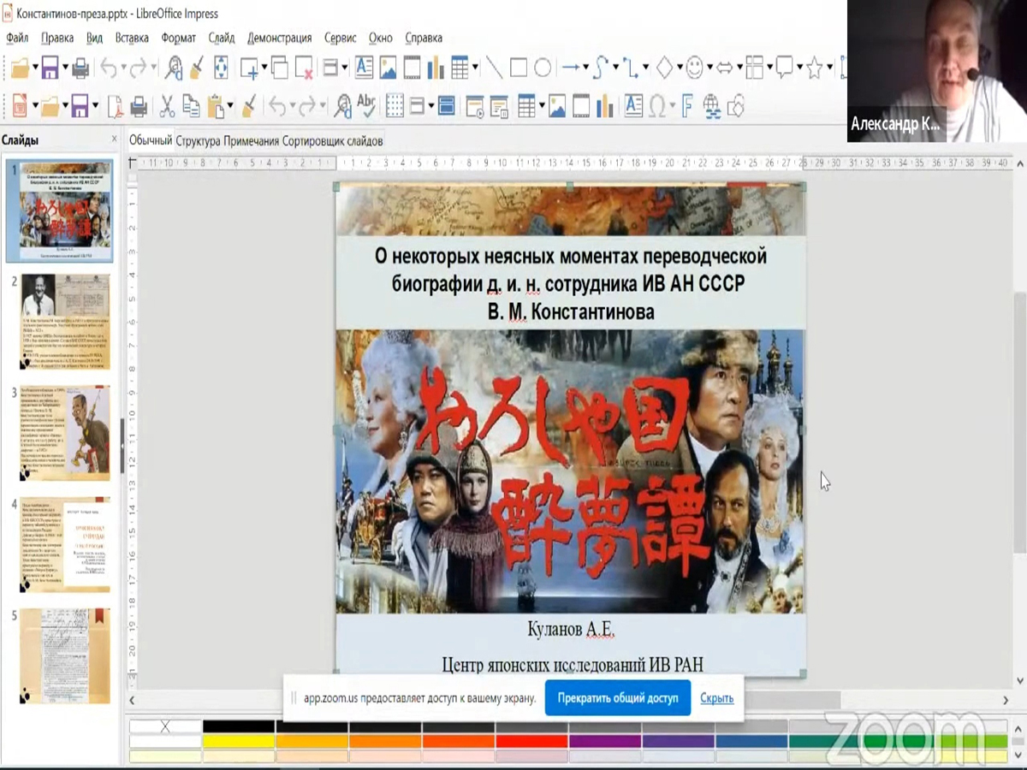The image size is (1027, 770).
Task: Select the Обычный view tab
Action: [x=151, y=140]
